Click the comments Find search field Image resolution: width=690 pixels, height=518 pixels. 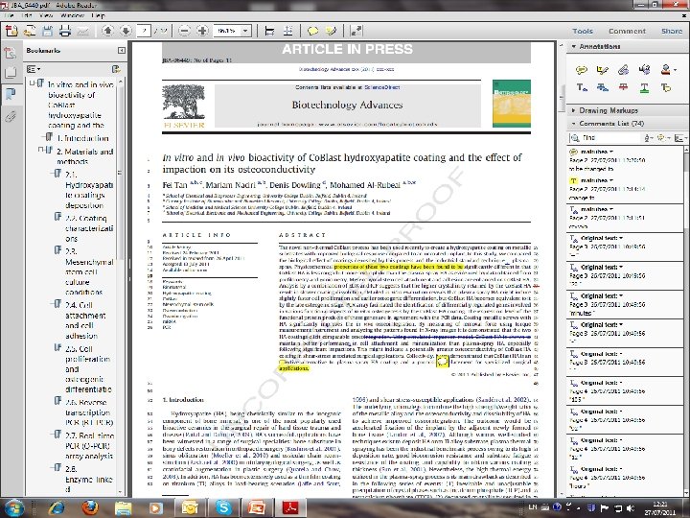click(604, 138)
